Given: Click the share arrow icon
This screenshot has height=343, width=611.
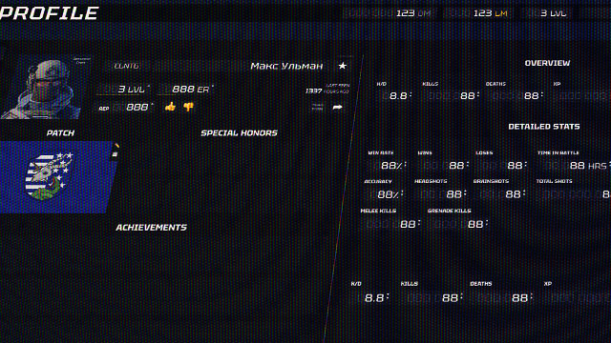Looking at the screenshot, I should point(337,108).
